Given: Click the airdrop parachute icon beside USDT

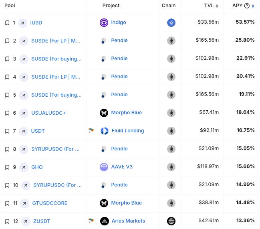Looking at the screenshot, I should click(91, 131).
